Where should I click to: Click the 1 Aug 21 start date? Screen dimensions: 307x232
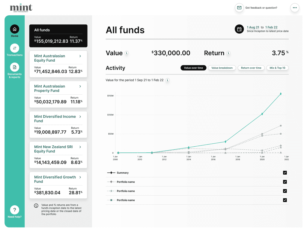pos(253,27)
